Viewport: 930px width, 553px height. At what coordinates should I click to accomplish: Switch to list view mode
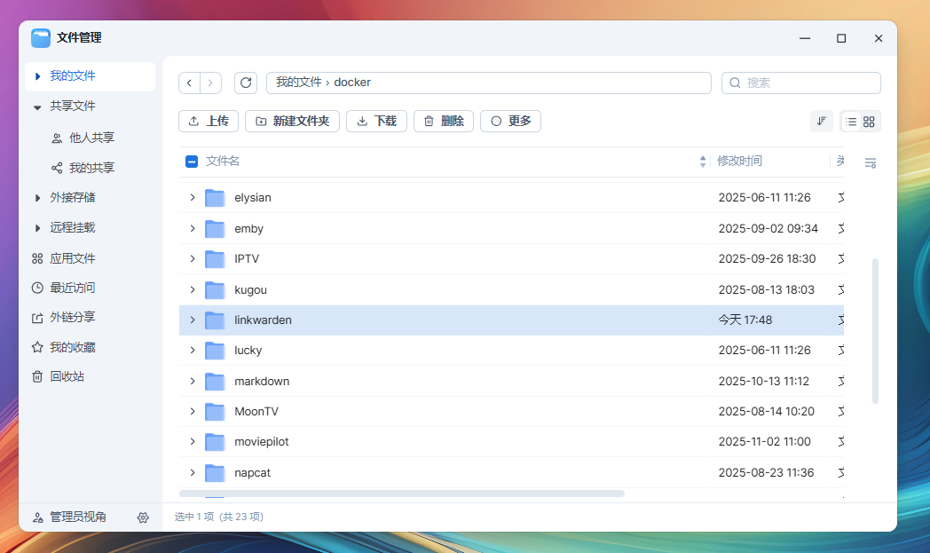click(851, 122)
